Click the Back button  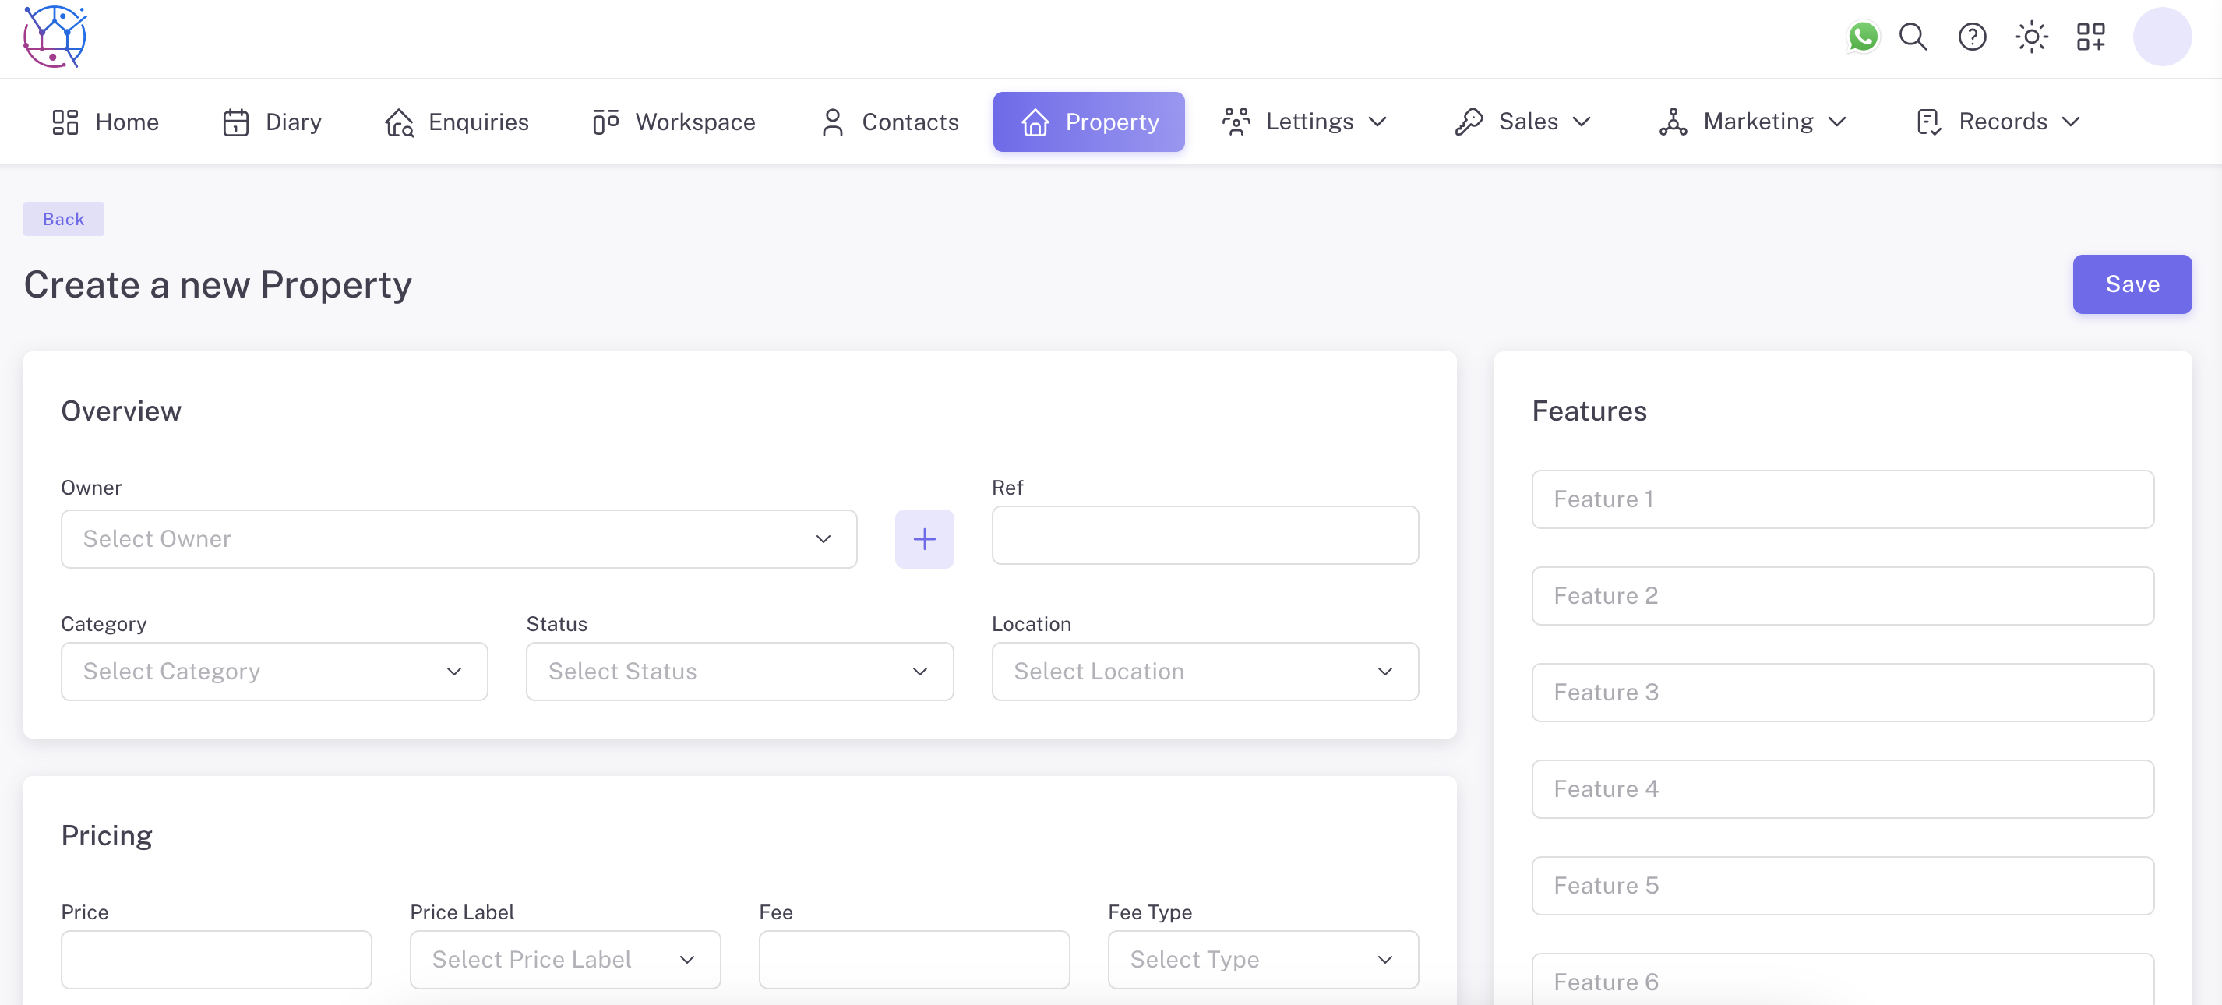click(63, 219)
